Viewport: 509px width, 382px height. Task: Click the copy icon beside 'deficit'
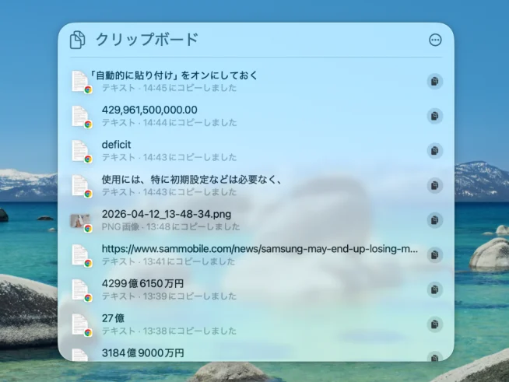click(434, 150)
